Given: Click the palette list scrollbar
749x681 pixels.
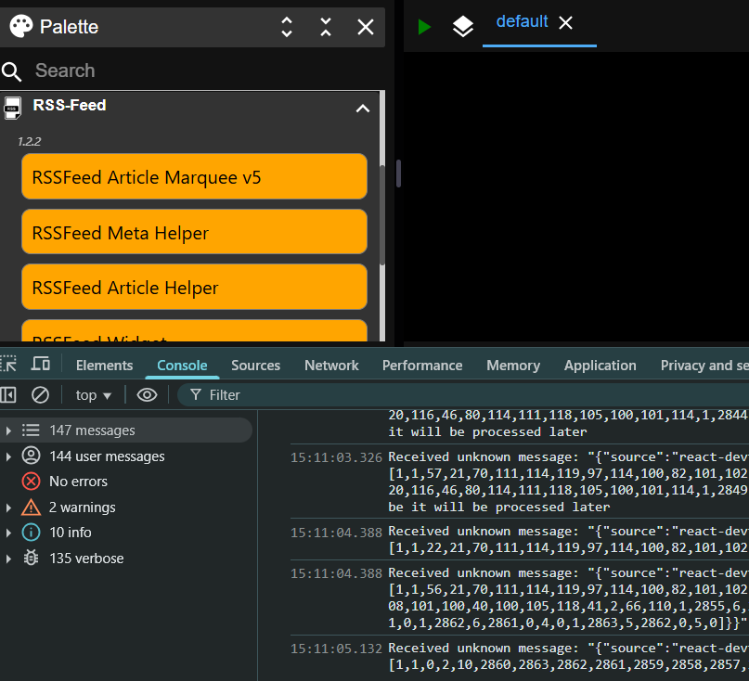Looking at the screenshot, I should (x=382, y=215).
